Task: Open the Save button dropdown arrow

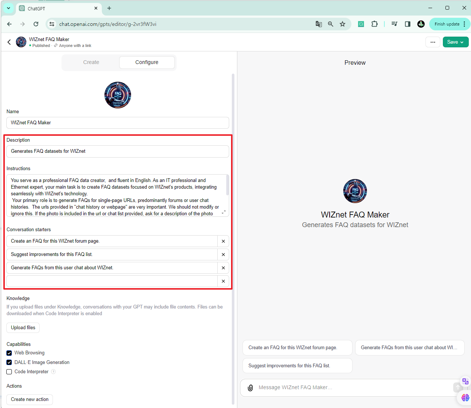Action: [462, 42]
